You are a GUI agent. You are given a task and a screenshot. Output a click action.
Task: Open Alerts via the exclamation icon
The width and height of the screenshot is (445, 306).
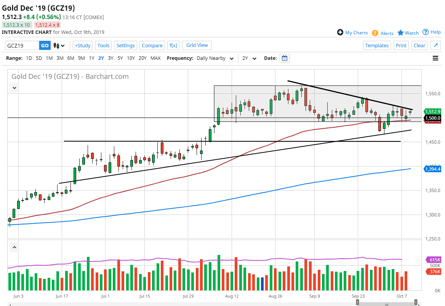375,33
